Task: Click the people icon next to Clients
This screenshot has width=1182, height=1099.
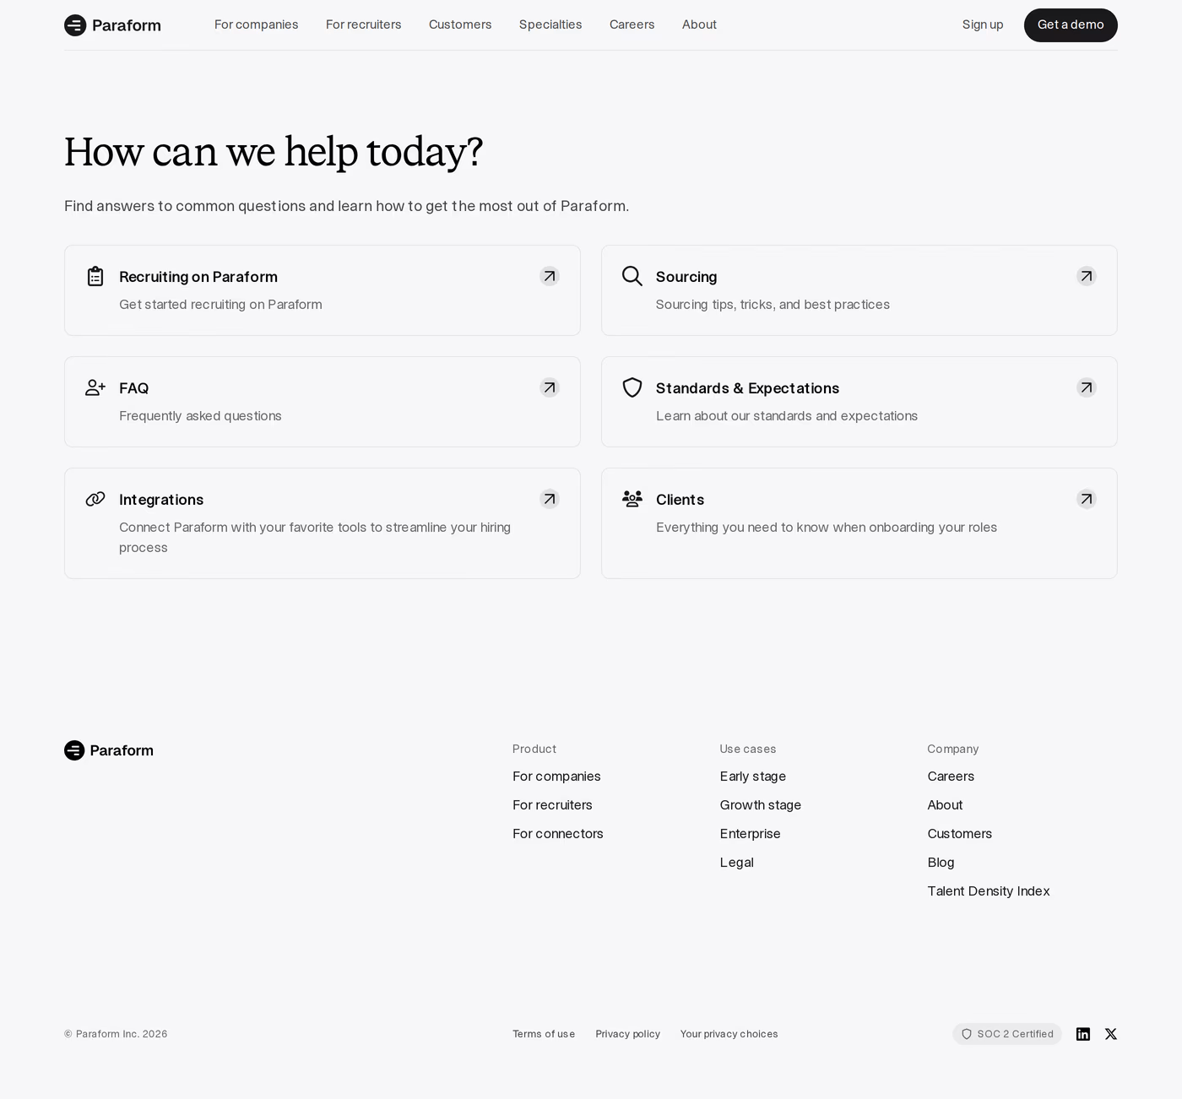Action: pyautogui.click(x=632, y=499)
